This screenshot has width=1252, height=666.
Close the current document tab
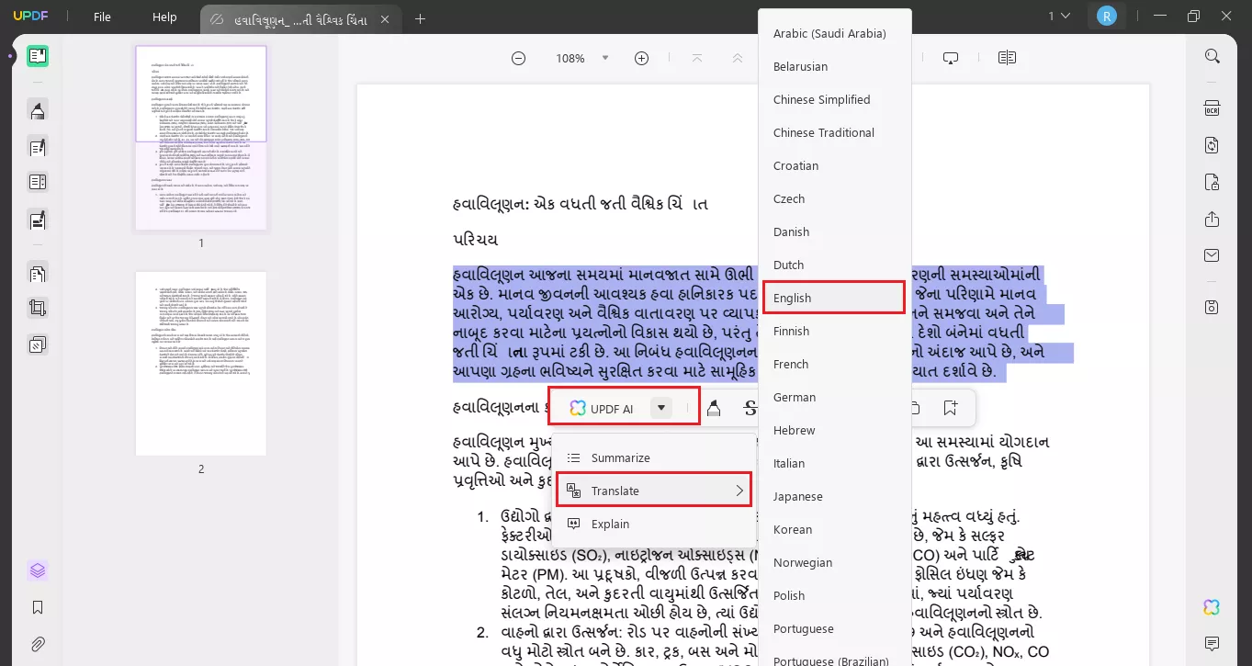coord(384,18)
